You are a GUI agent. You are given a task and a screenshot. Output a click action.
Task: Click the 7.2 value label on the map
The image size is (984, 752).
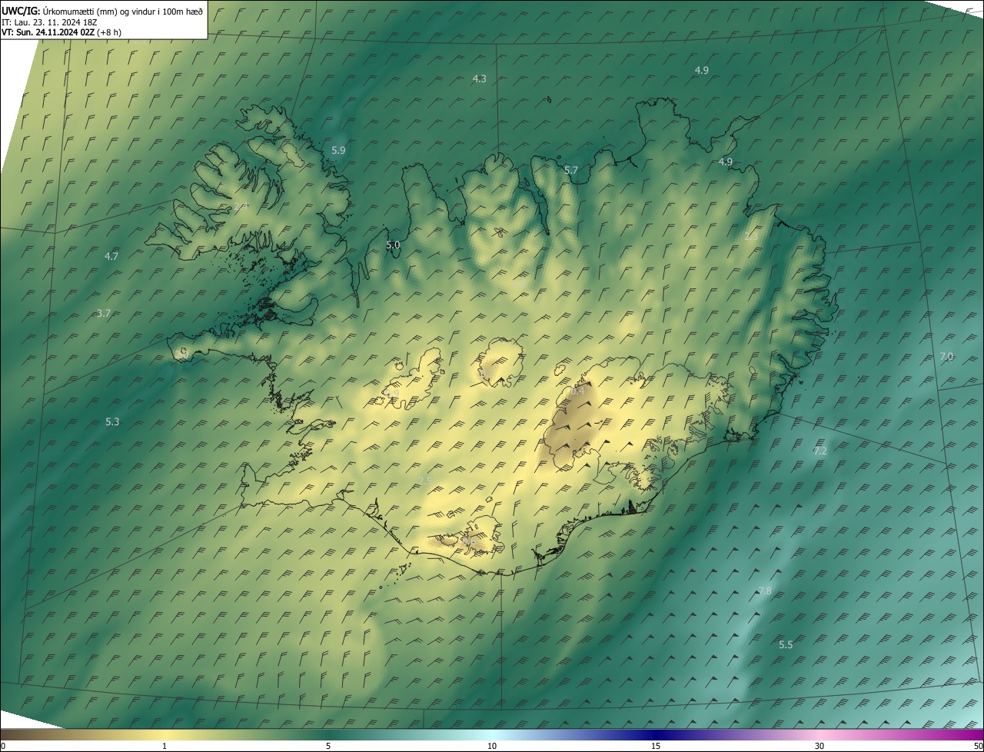820,451
